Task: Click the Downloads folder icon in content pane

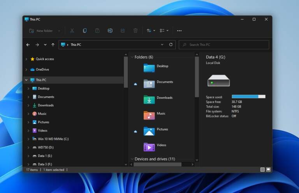Action: (149, 100)
